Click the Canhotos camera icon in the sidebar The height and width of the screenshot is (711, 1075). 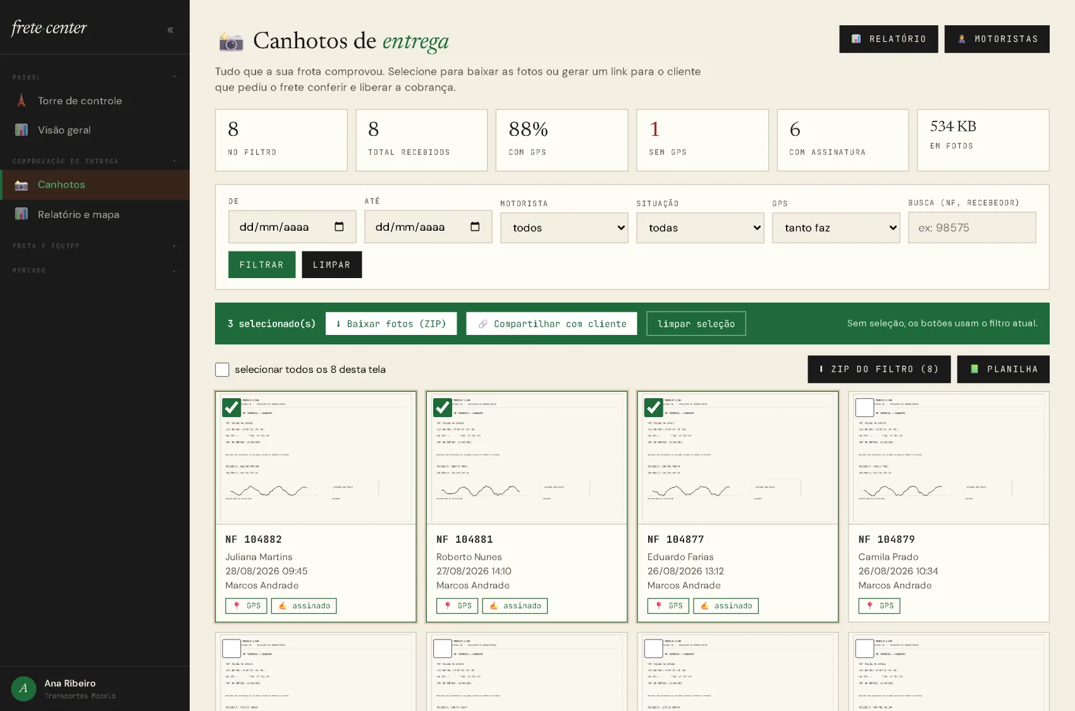(x=21, y=185)
